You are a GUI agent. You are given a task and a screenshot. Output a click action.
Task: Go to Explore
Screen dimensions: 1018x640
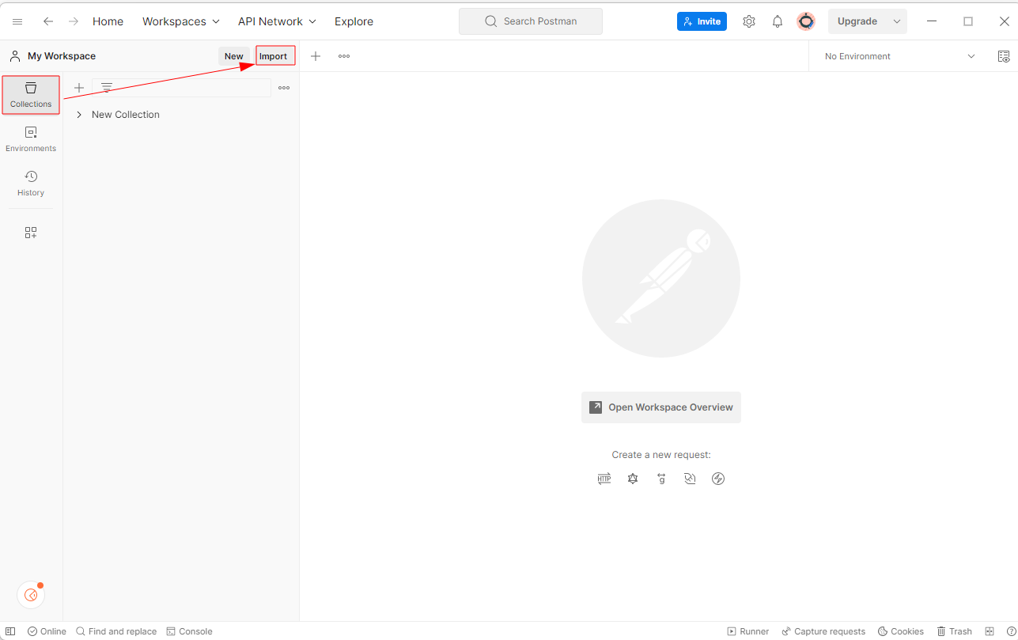point(354,21)
